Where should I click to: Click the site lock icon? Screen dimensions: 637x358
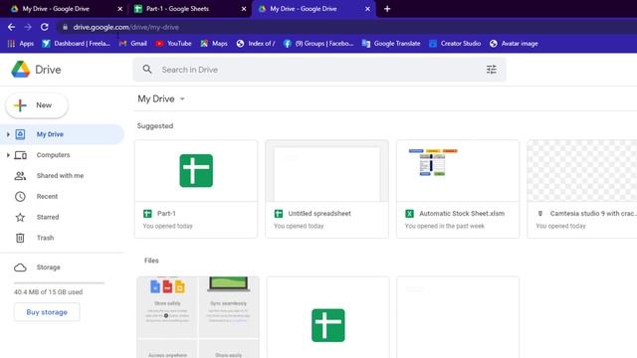click(x=65, y=27)
